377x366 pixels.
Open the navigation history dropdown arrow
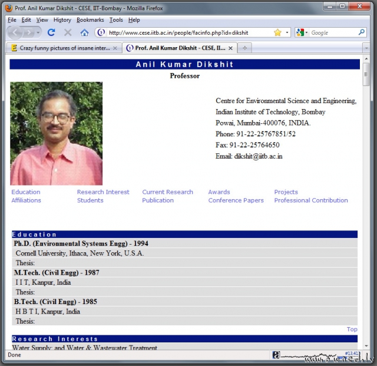point(38,32)
